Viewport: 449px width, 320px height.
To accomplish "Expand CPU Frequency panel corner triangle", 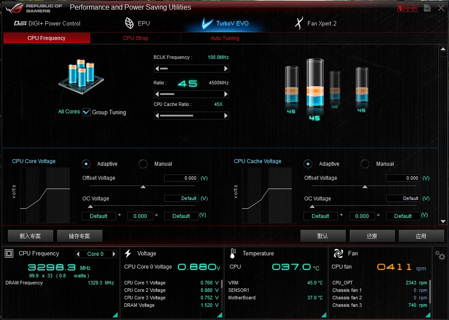I will click(115, 315).
